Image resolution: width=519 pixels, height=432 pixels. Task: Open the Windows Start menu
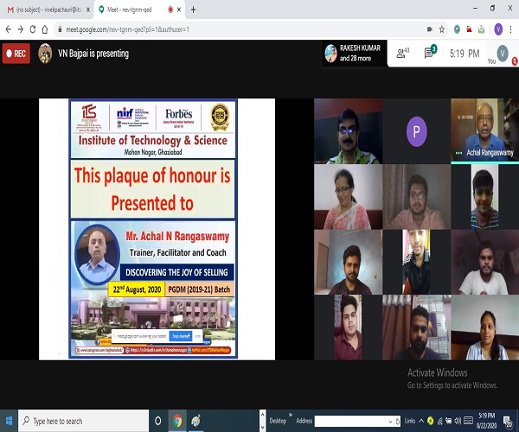pyautogui.click(x=9, y=421)
